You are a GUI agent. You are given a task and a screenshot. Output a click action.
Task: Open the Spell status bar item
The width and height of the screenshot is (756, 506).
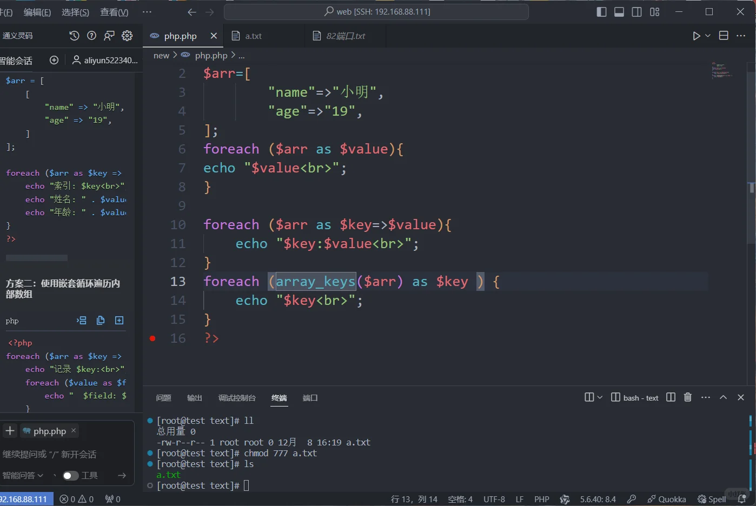pyautogui.click(x=712, y=499)
